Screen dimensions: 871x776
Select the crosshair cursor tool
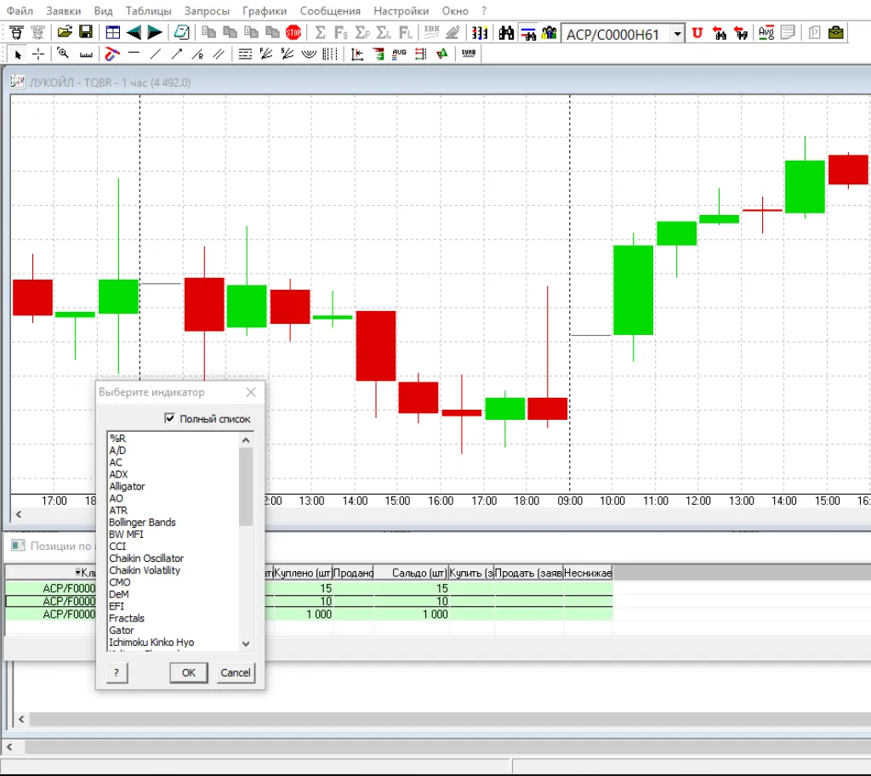tap(39, 54)
